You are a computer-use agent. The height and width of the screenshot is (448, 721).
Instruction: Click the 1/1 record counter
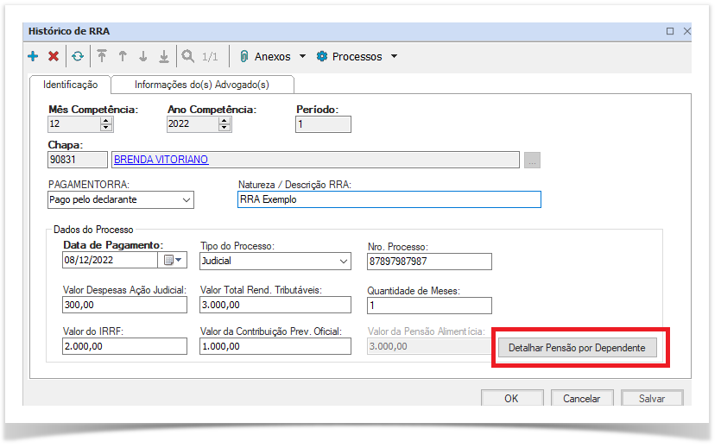(210, 56)
